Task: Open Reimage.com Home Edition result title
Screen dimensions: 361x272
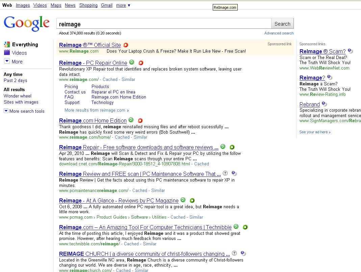Action: [x=93, y=120]
